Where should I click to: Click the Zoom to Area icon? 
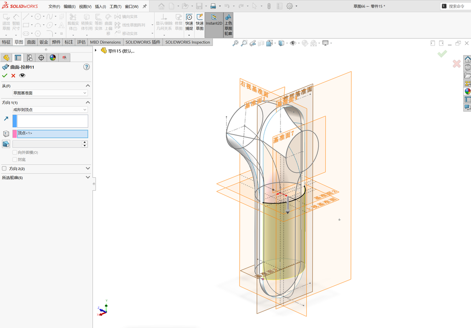(244, 43)
